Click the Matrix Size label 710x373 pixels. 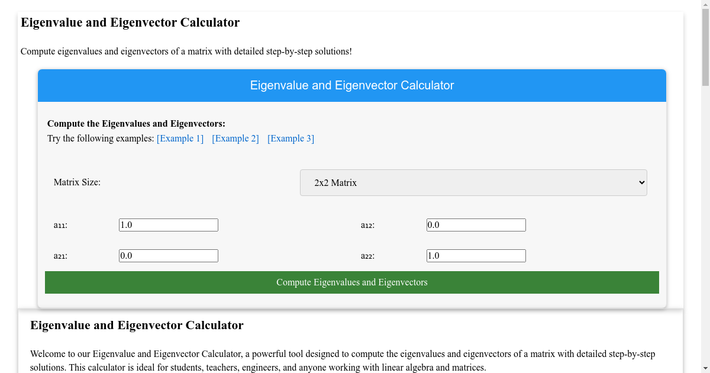(77, 182)
